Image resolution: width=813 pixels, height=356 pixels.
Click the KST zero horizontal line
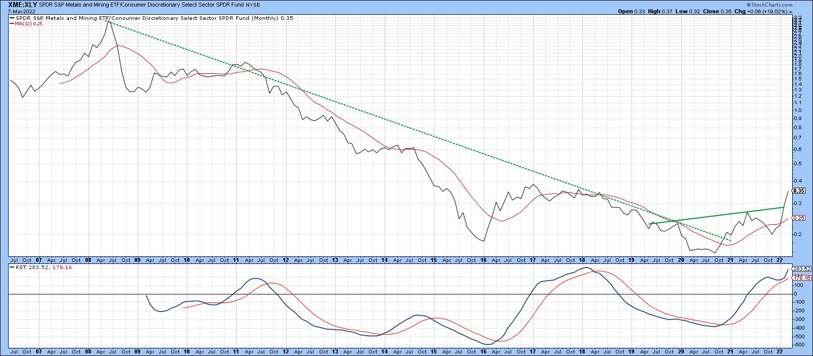356,294
